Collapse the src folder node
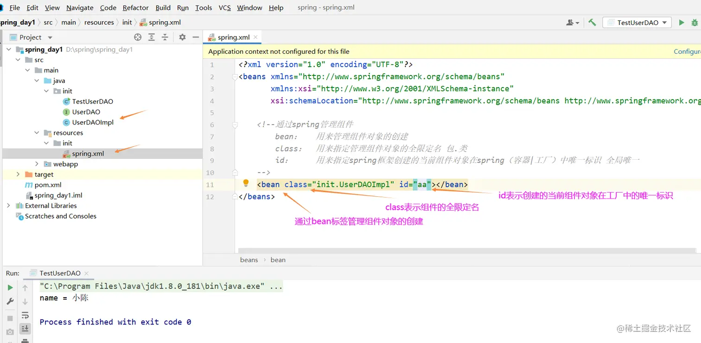This screenshot has height=343, width=701. click(19, 60)
